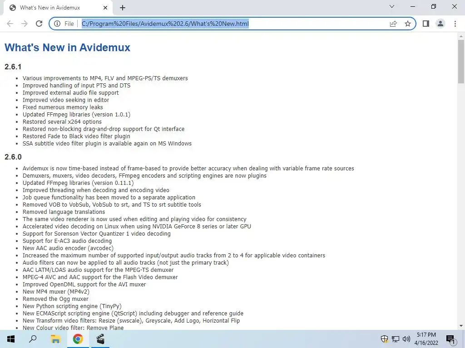
Task: View site information icon beside File label
Action: tap(57, 24)
